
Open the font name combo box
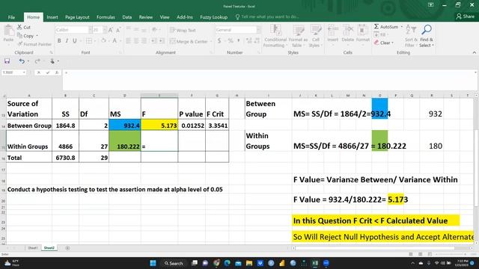click(73, 30)
